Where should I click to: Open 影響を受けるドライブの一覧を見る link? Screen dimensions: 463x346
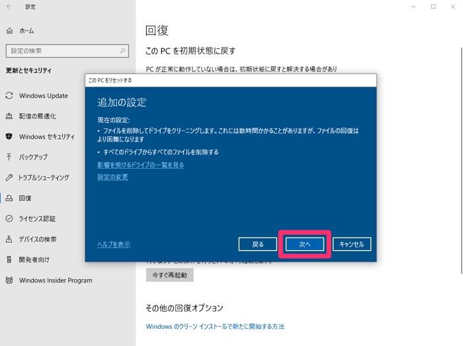pos(140,165)
